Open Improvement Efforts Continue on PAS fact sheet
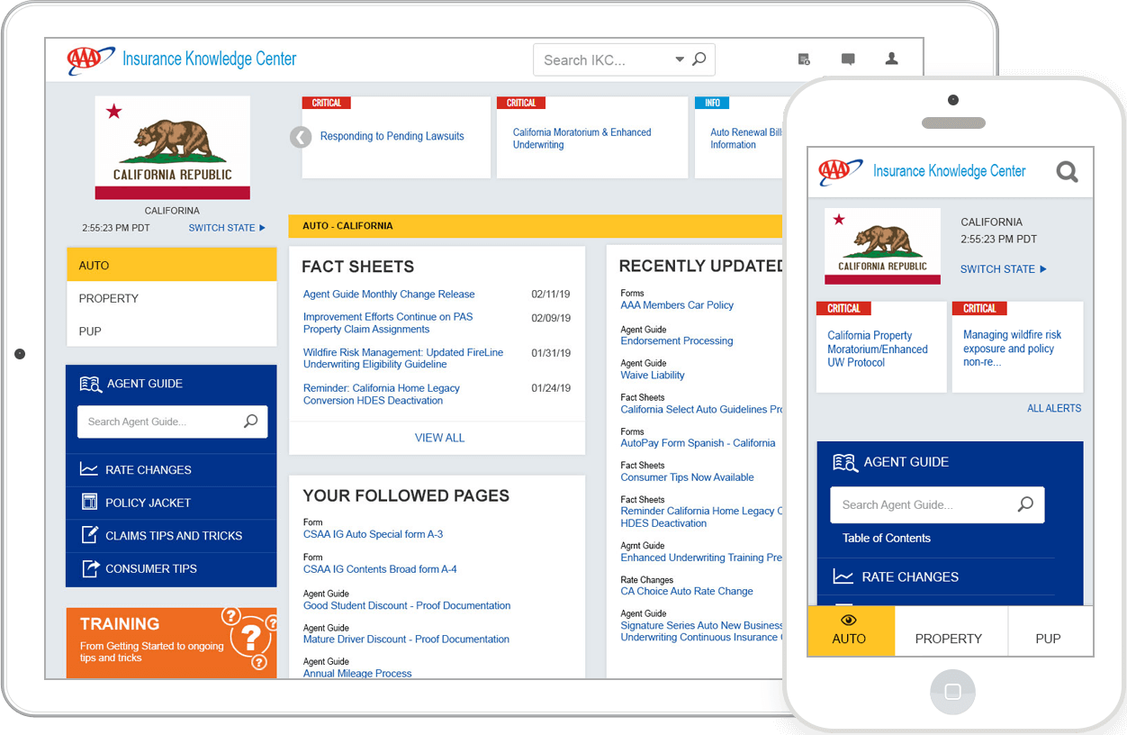 tap(388, 323)
